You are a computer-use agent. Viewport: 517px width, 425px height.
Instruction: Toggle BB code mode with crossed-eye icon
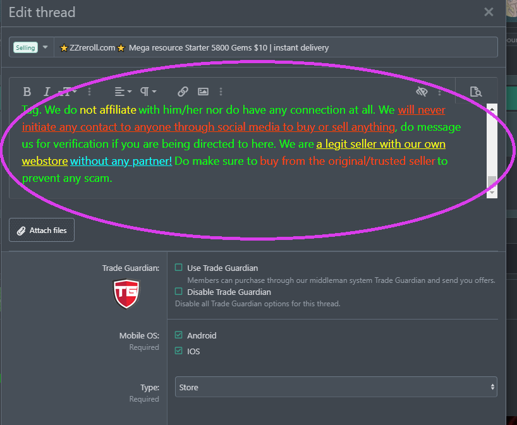pos(422,92)
